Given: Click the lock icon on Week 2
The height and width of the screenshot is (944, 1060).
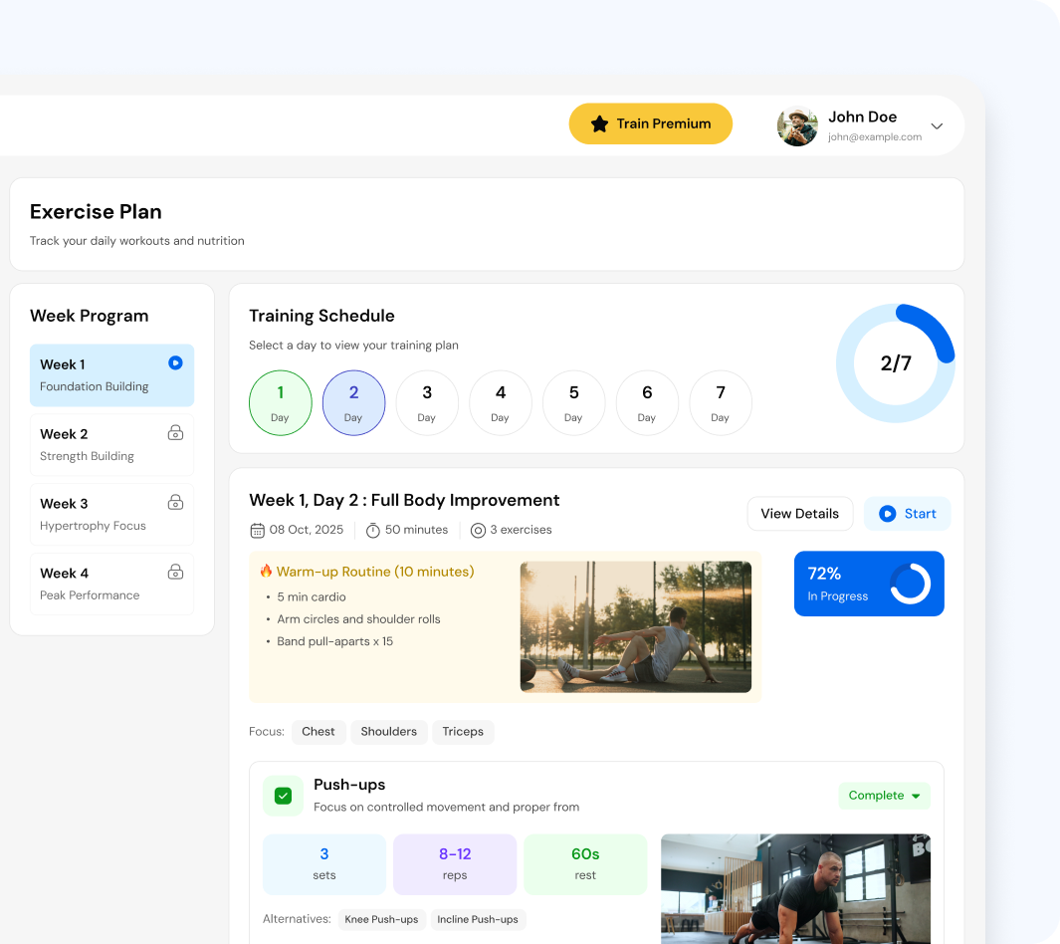Looking at the screenshot, I should pos(175,433).
